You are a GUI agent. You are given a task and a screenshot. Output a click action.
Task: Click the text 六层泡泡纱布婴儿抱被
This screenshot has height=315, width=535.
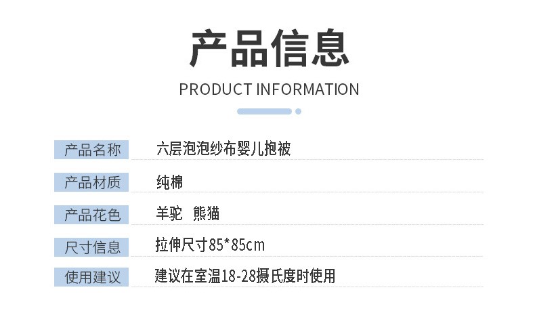pyautogui.click(x=223, y=148)
